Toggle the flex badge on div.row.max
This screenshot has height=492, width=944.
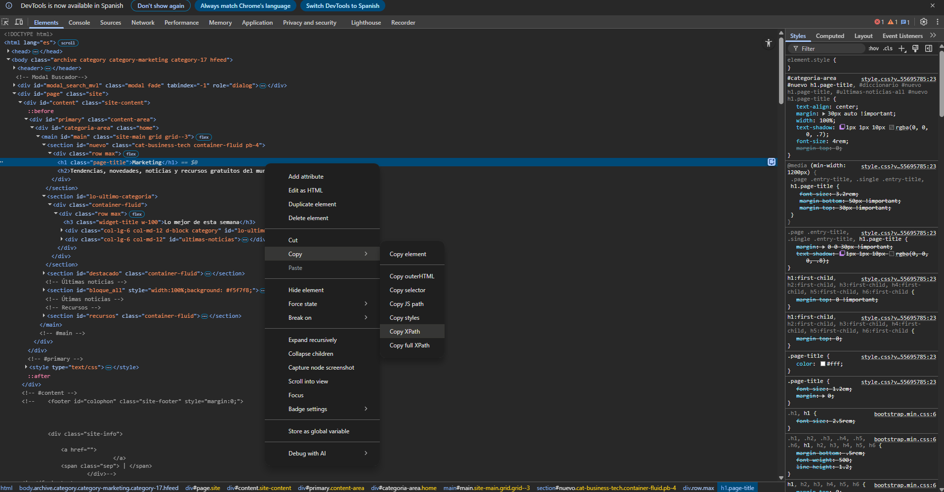(130, 153)
